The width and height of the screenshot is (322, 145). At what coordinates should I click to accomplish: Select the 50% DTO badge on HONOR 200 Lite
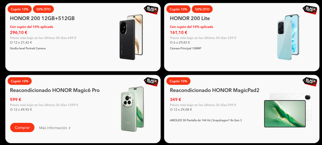[x=202, y=9]
